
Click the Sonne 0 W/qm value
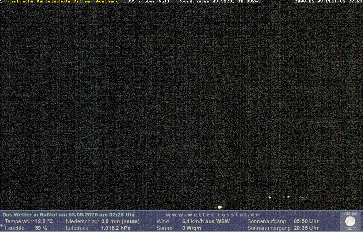(191, 228)
